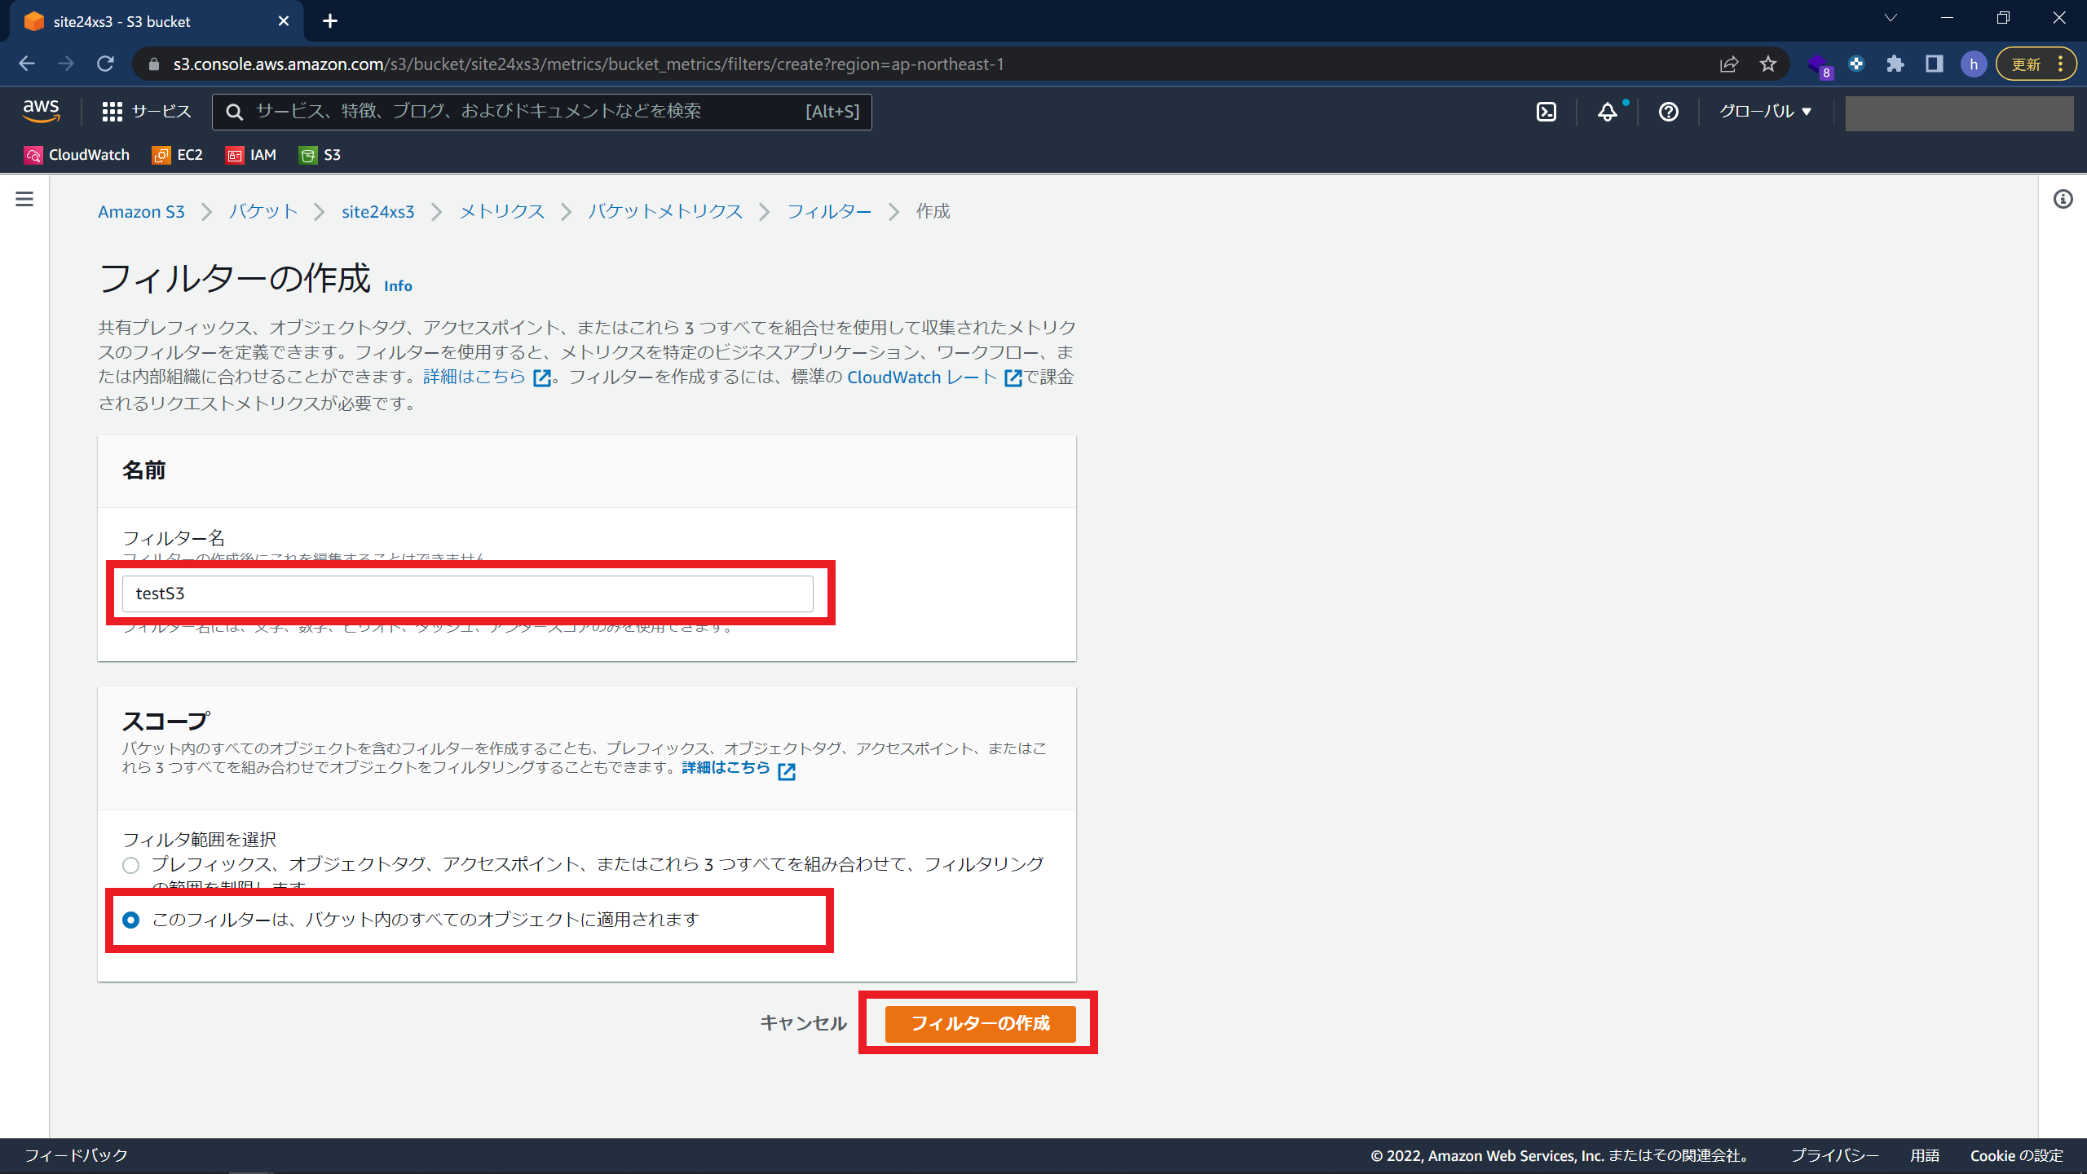Open the browser side panel icon
The height and width of the screenshot is (1174, 2087).
(x=1935, y=64)
